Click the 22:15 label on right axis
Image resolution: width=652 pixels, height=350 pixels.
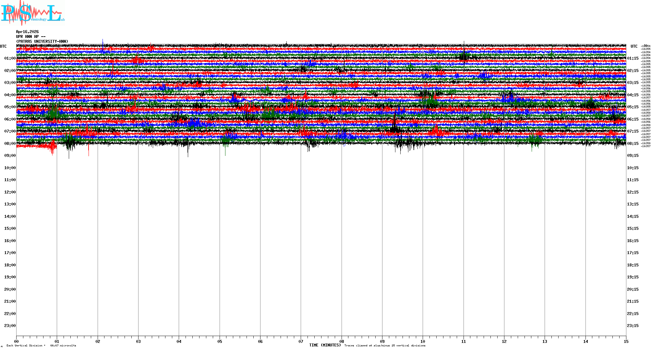coord(633,314)
